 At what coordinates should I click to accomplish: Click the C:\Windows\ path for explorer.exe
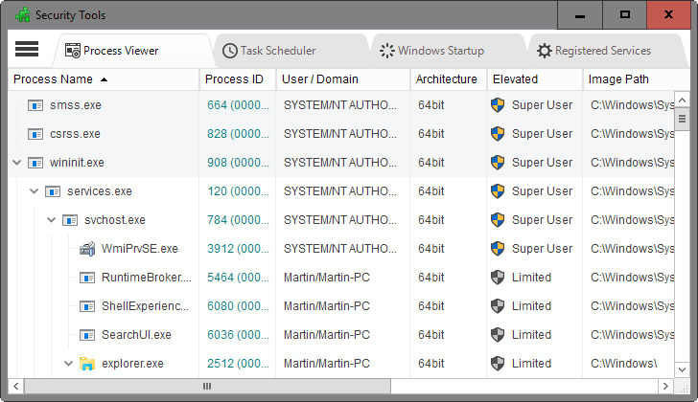point(623,364)
